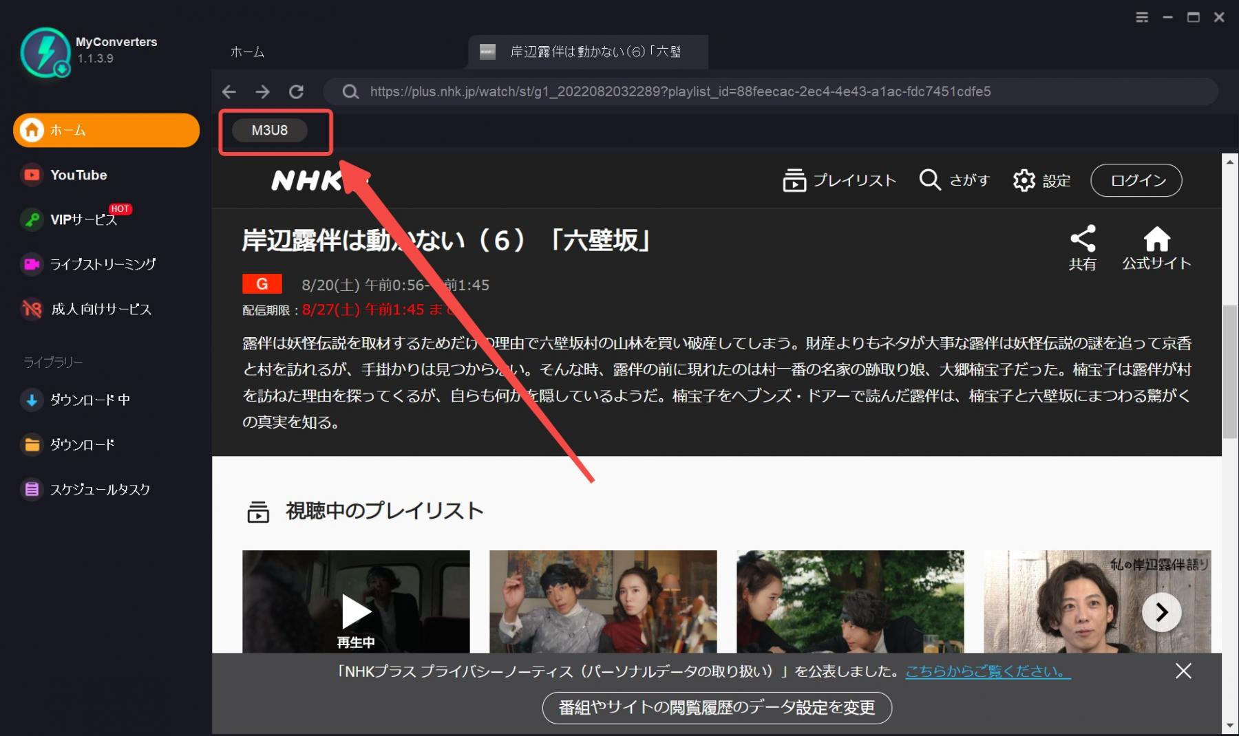The height and width of the screenshot is (736, 1239).
Task: Switch to the ホーム tab
Action: 247,52
